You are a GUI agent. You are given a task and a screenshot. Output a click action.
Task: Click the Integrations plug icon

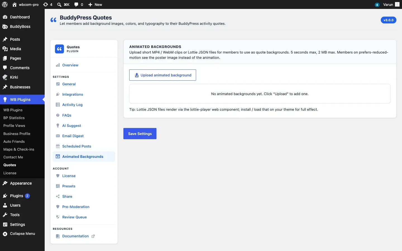pyautogui.click(x=58, y=94)
